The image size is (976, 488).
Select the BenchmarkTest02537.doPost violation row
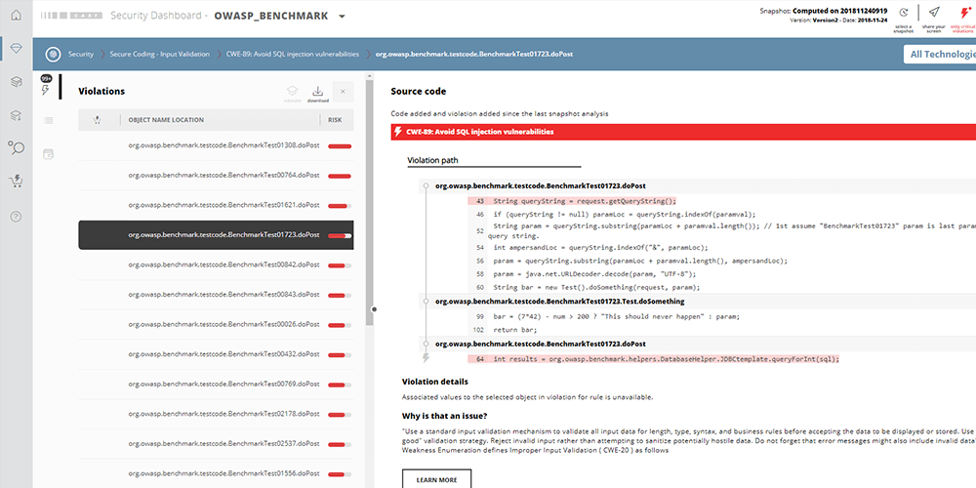click(x=216, y=444)
